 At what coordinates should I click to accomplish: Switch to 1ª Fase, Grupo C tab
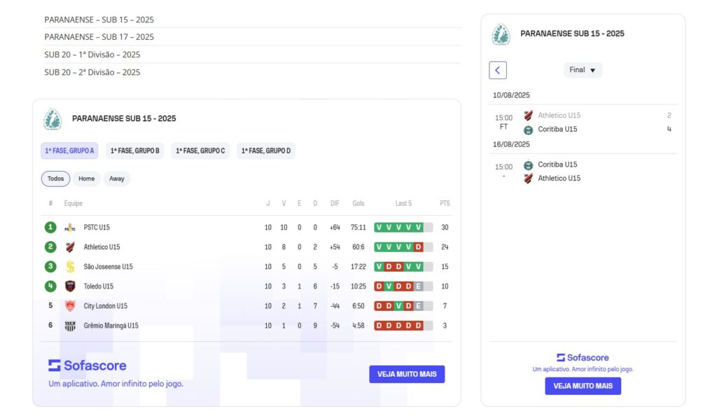coord(200,151)
